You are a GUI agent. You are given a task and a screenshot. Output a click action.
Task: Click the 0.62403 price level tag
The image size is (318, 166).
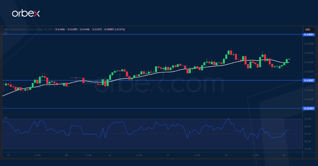coord(308,109)
